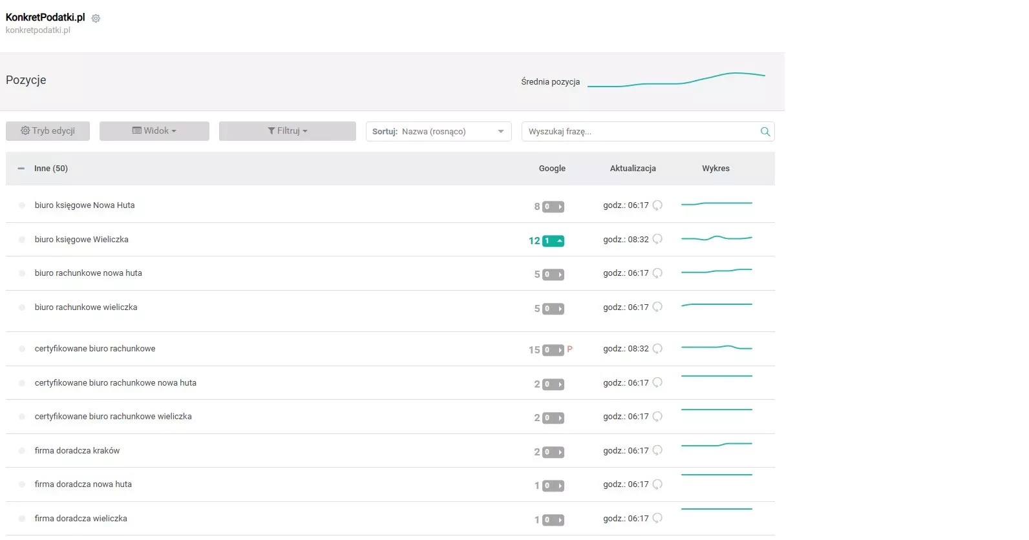
Task: Open the keyword "biuro księgowe Wieliczka"
Action: pyautogui.click(x=81, y=240)
